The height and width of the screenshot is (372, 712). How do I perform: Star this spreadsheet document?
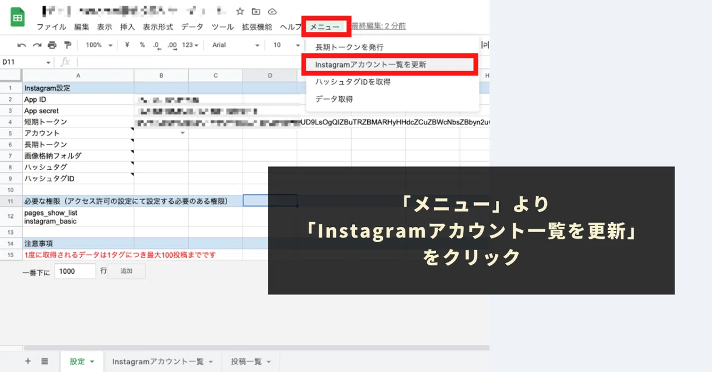[240, 11]
